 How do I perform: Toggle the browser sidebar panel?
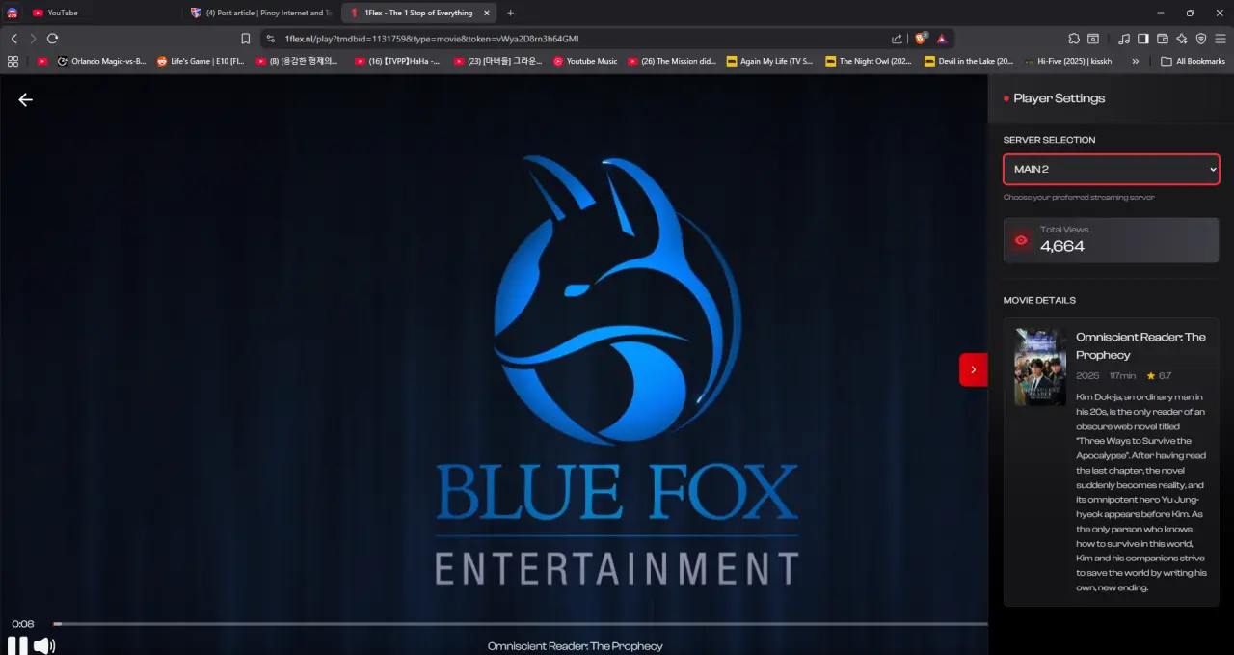pos(1143,39)
